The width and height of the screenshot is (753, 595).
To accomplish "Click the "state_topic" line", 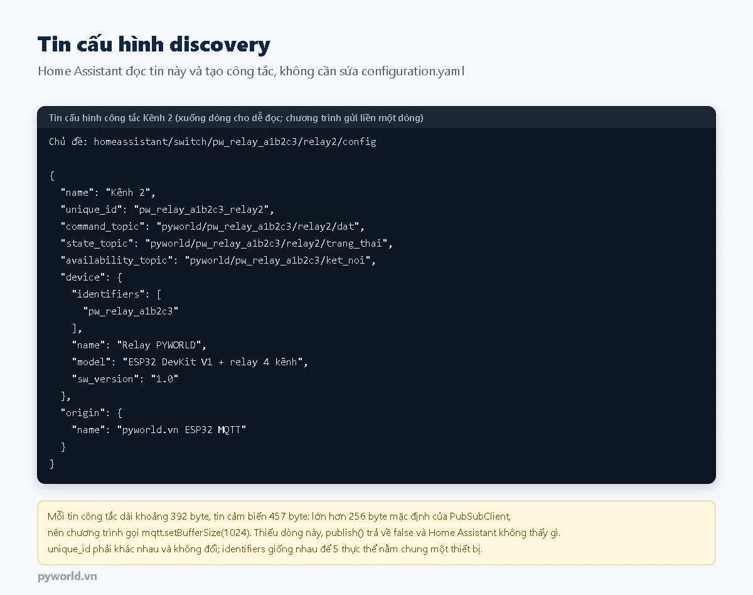I will [227, 244].
